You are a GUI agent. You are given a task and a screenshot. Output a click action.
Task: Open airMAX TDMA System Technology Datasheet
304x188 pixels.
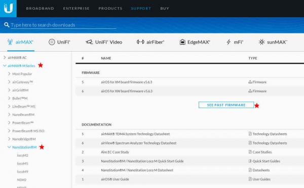[135, 134]
